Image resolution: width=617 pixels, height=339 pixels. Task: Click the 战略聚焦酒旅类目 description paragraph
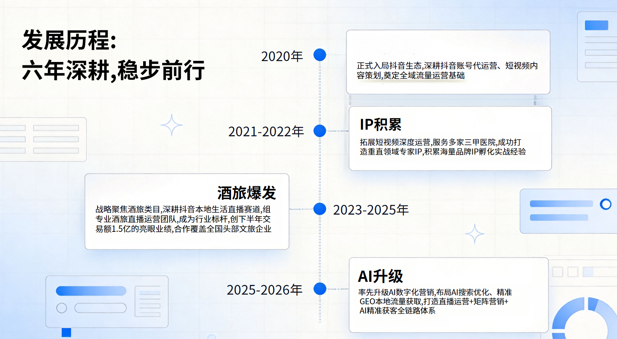183,219
